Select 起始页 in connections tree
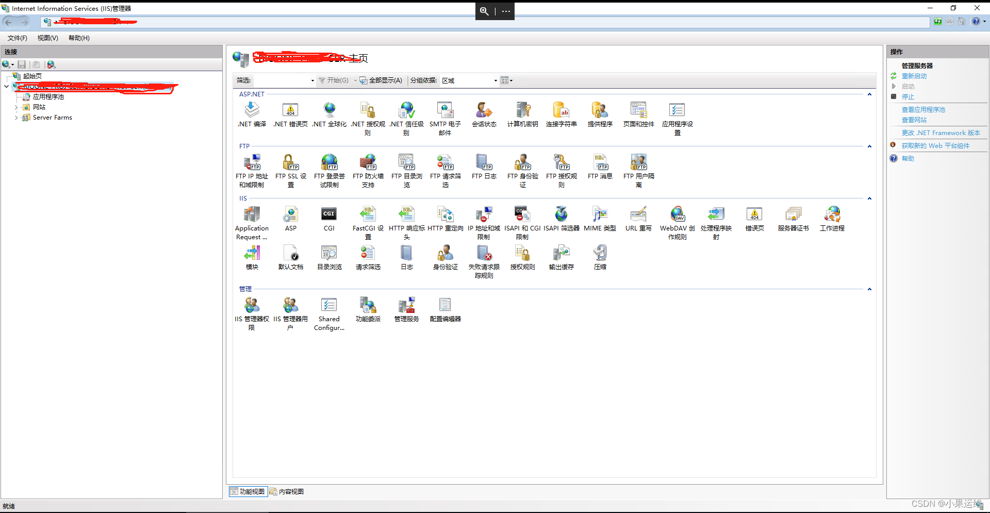The height and width of the screenshot is (513, 990). (x=32, y=76)
